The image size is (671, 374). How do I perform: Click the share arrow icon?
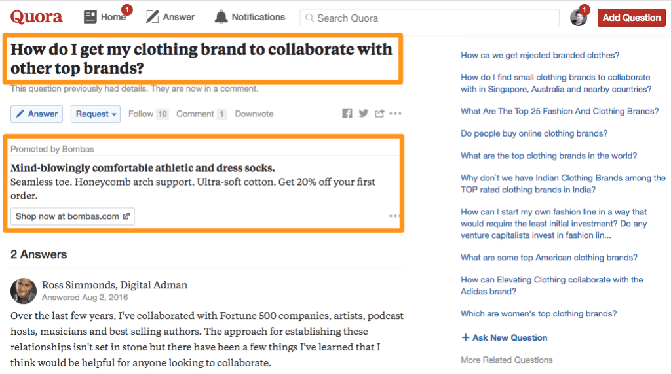click(379, 114)
